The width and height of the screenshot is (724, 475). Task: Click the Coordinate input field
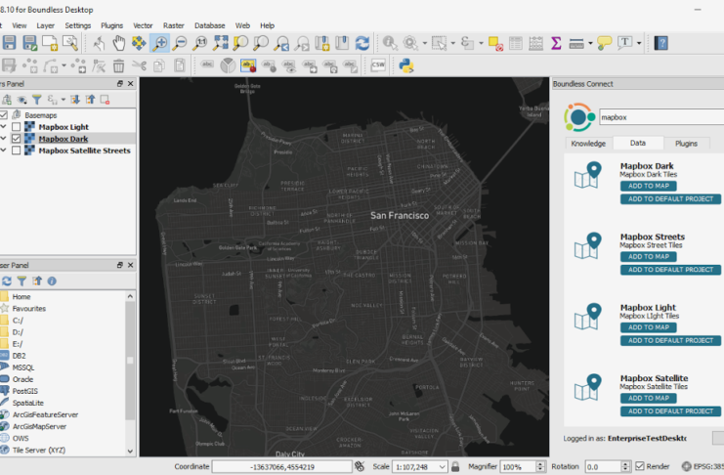point(281,466)
